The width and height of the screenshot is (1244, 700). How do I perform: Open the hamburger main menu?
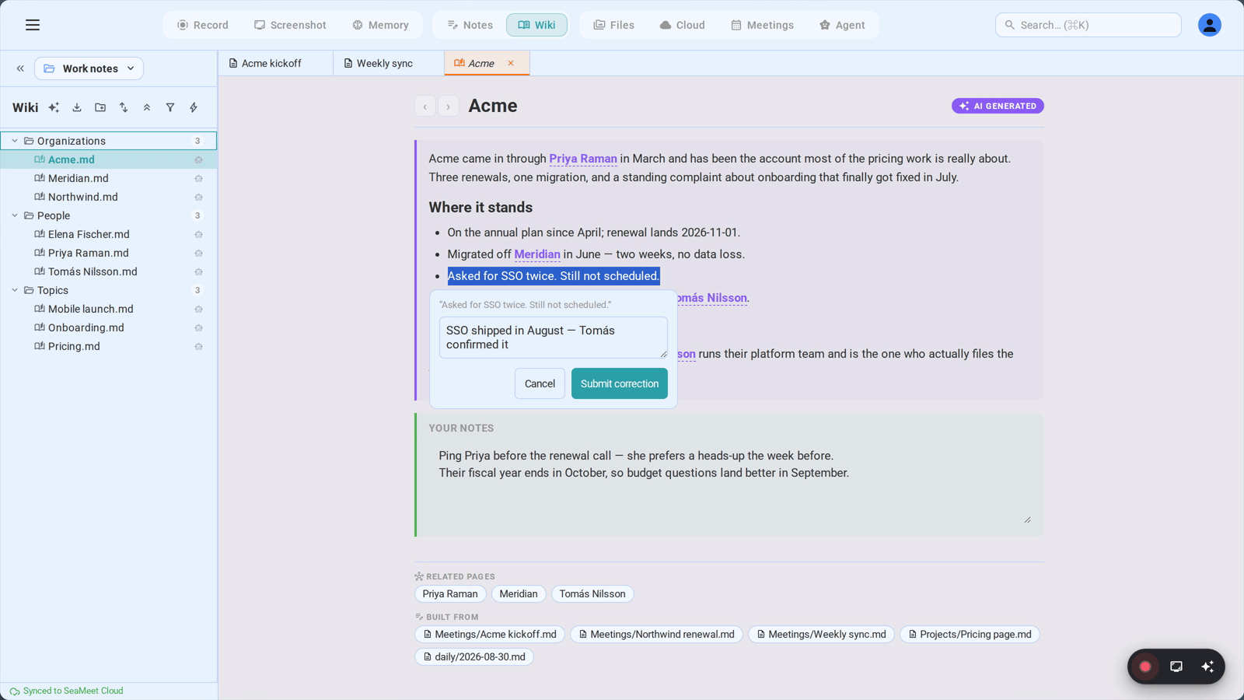click(33, 25)
